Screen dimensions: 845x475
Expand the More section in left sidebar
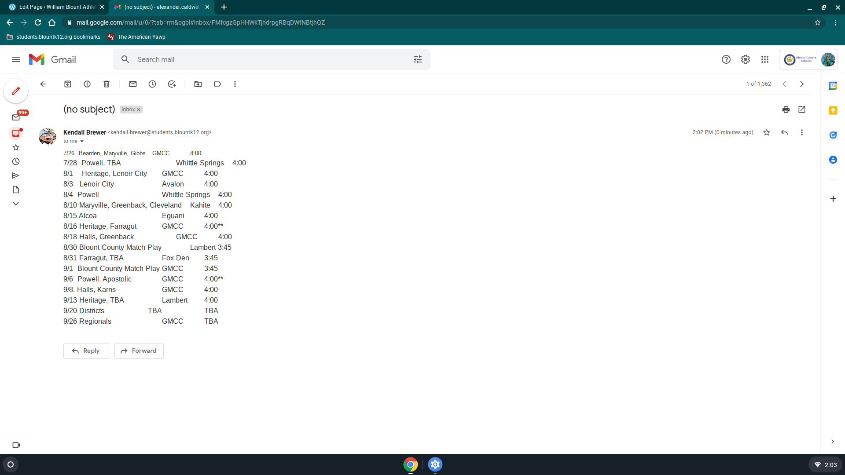pyautogui.click(x=16, y=204)
